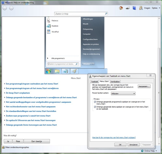
Task: Answer Ja to Was dit nuttig
Action: coord(8,141)
